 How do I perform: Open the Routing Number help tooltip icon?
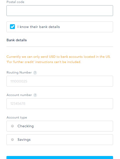click(35, 72)
